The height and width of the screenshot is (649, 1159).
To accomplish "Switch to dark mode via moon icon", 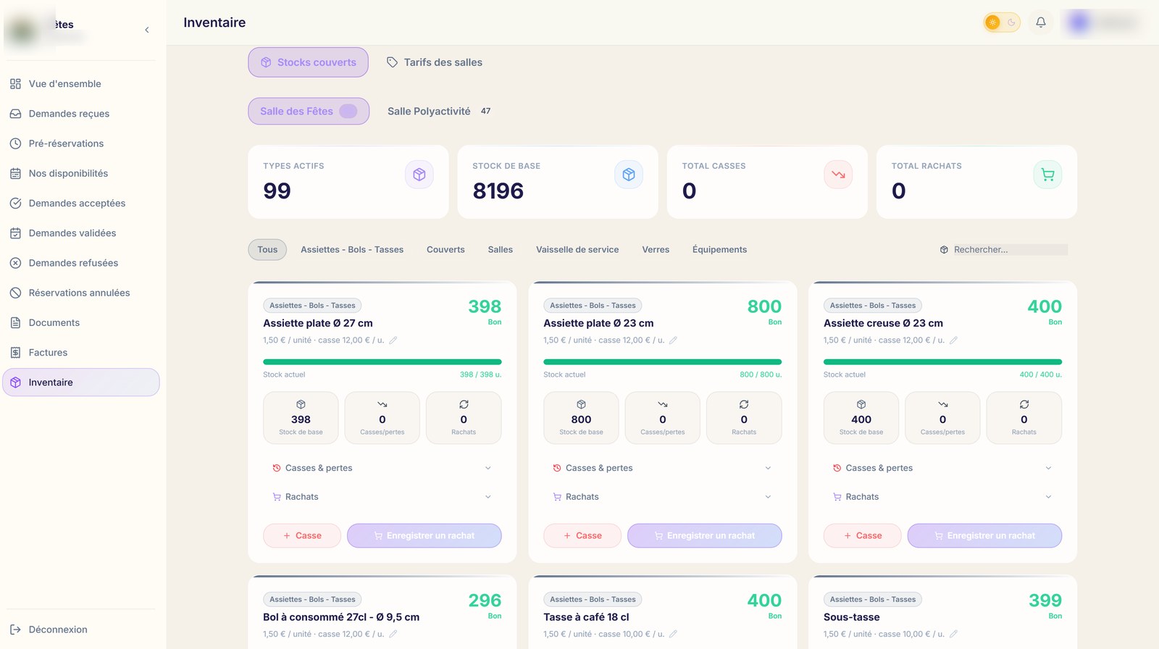I will coord(1011,22).
